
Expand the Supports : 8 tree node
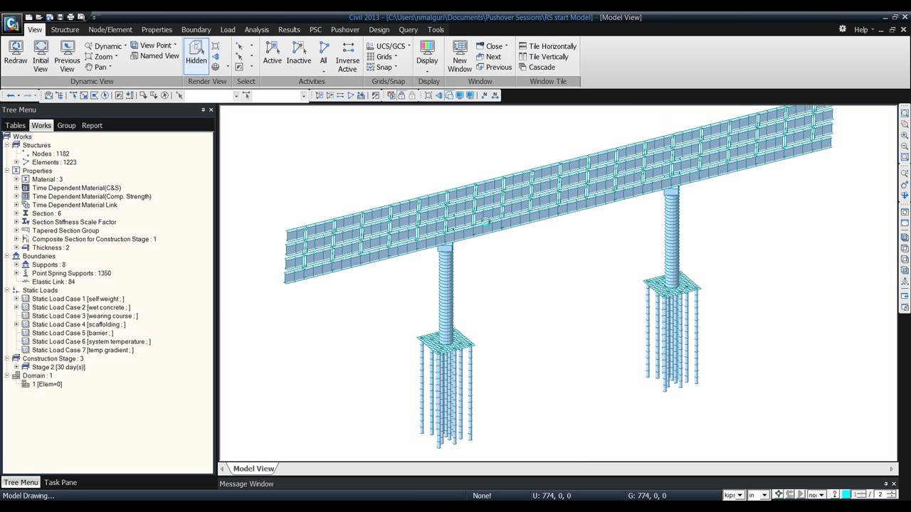tap(16, 265)
